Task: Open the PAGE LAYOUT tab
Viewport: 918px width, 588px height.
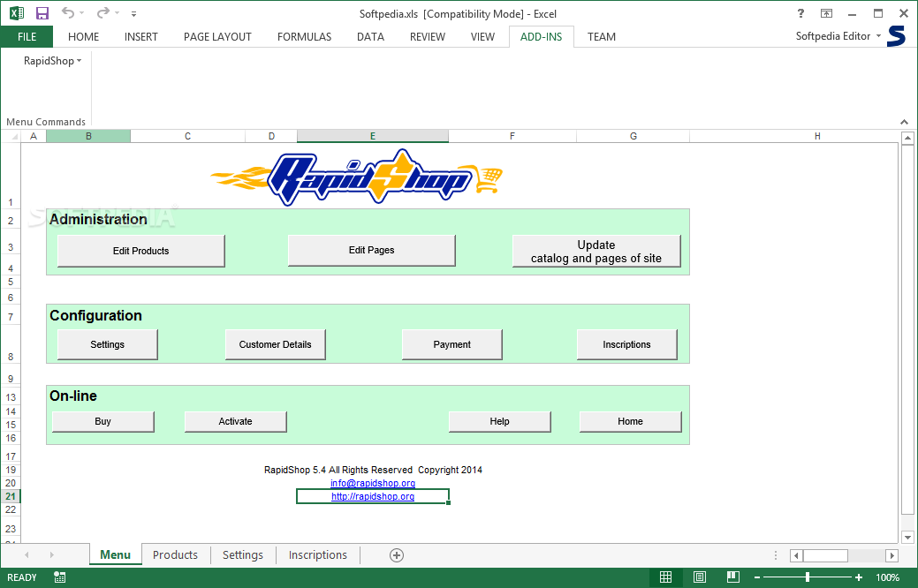Action: (x=217, y=36)
